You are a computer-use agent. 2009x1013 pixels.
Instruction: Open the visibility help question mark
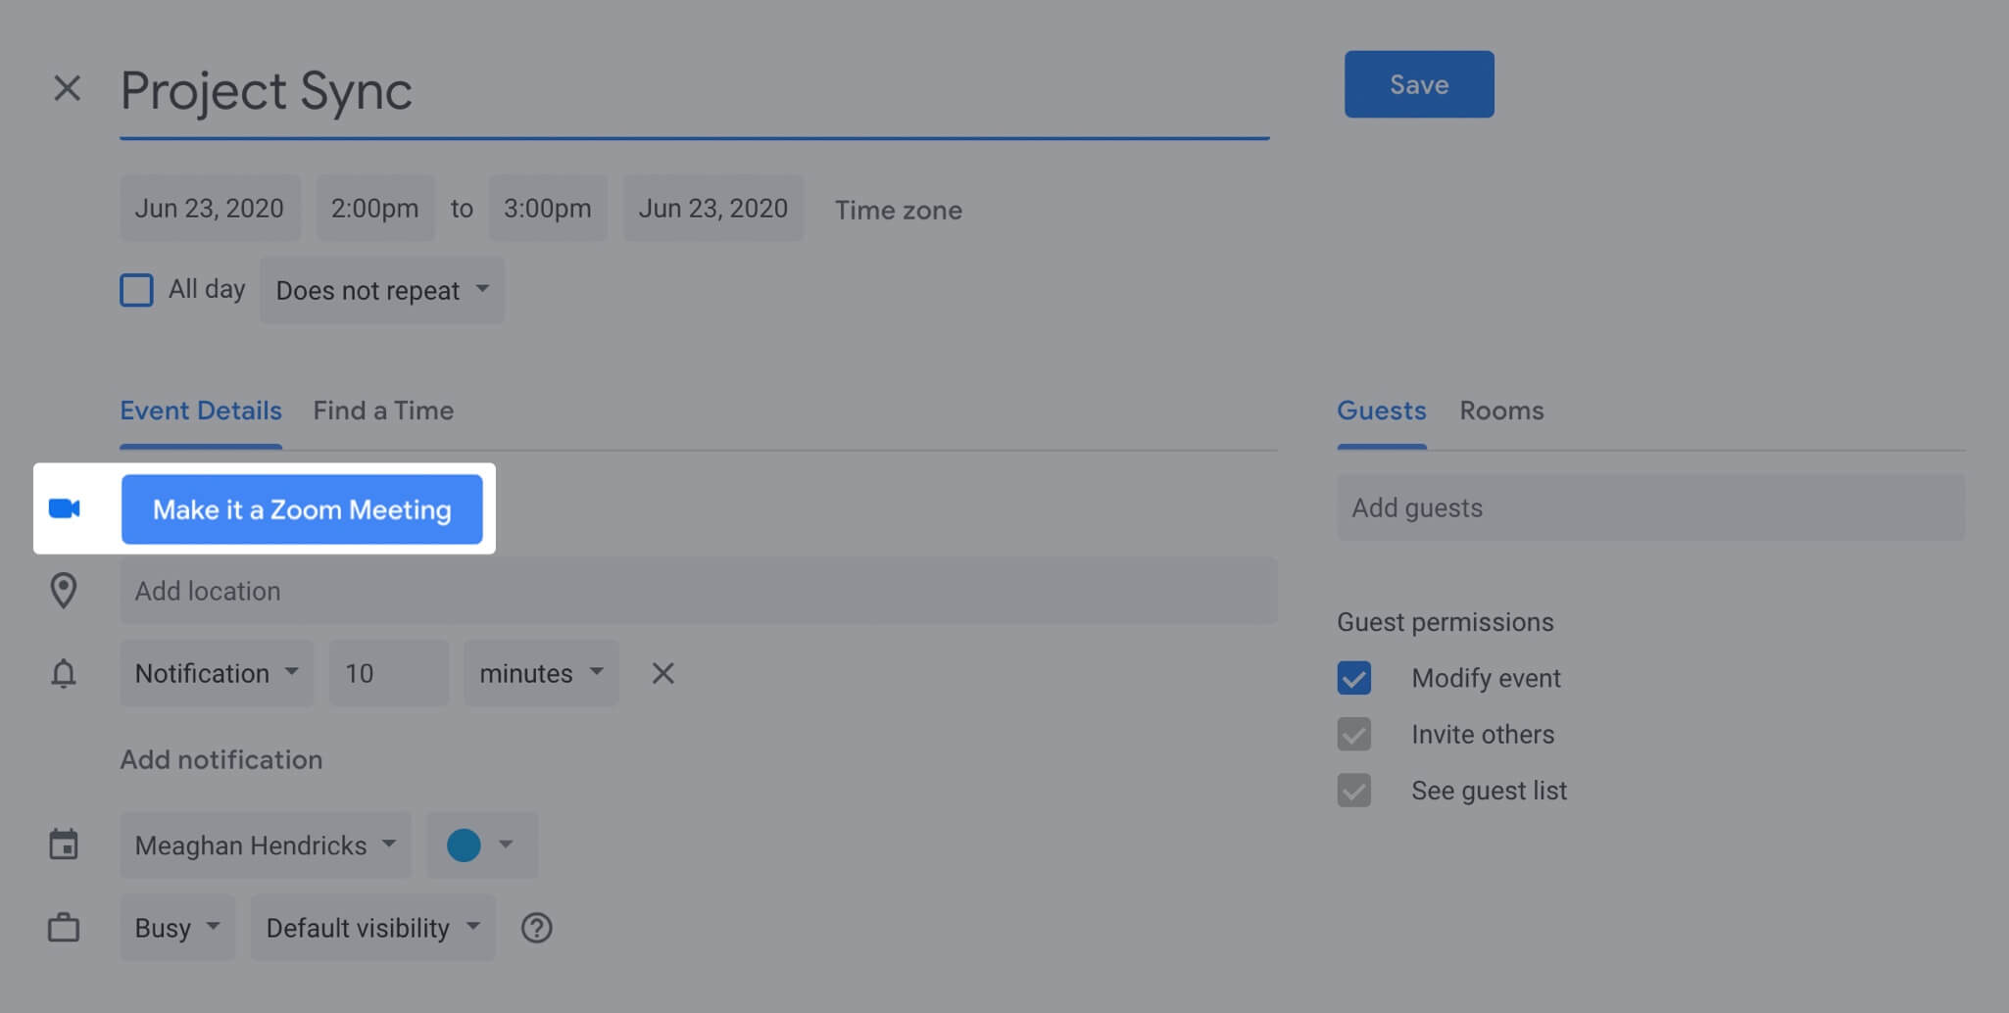[536, 928]
